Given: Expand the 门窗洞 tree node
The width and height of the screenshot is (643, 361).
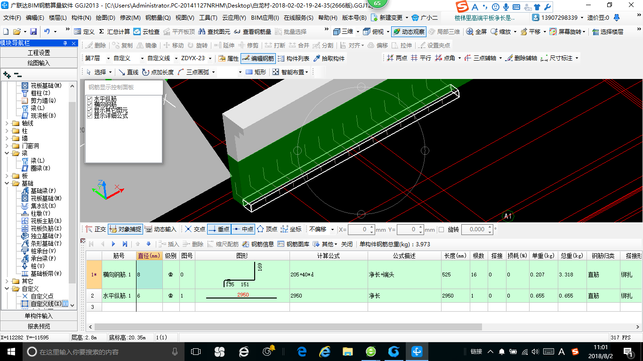Looking at the screenshot, I should pyautogui.click(x=7, y=146).
